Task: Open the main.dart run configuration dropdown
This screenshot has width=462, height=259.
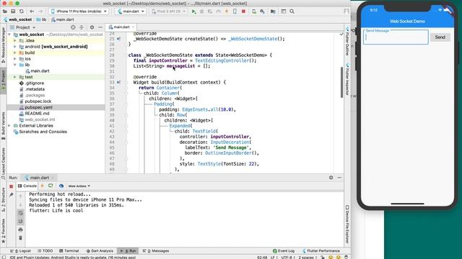Action: (x=131, y=12)
